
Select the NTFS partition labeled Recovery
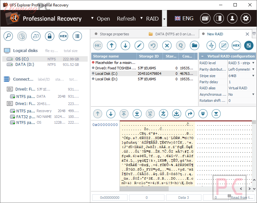(x=44, y=111)
